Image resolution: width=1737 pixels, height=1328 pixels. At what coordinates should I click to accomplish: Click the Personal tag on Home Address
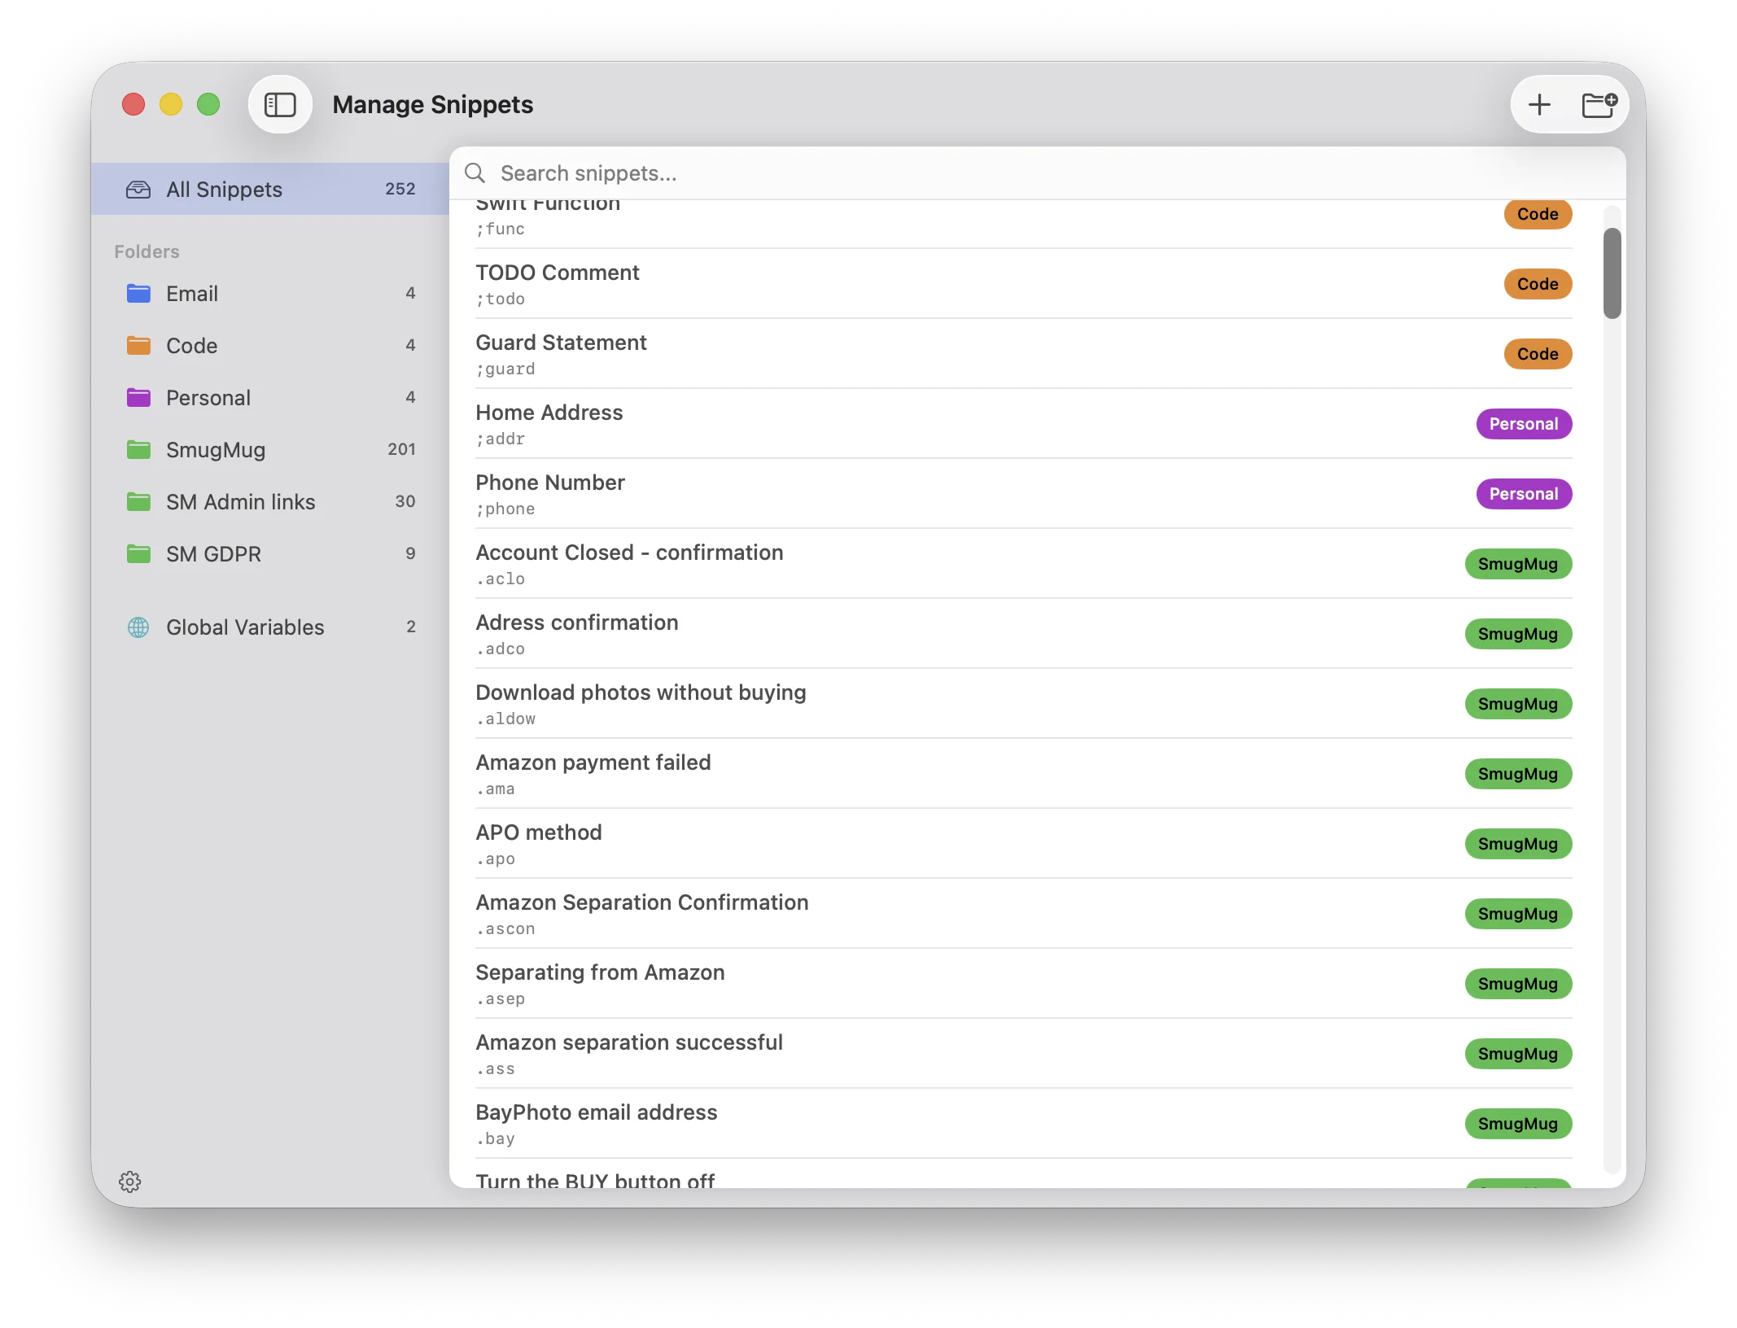[x=1523, y=424]
